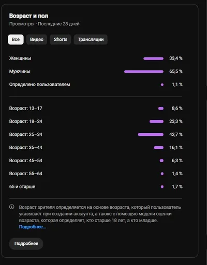Click the 18–24 age percentage bar
The image size is (207, 265).
[156, 121]
